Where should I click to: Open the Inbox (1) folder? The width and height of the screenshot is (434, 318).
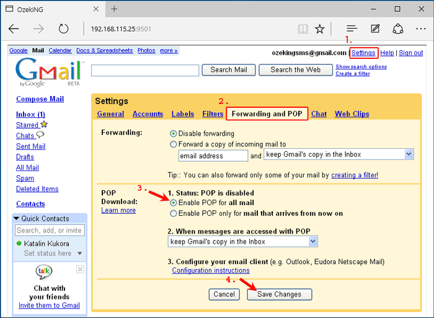pyautogui.click(x=30, y=114)
